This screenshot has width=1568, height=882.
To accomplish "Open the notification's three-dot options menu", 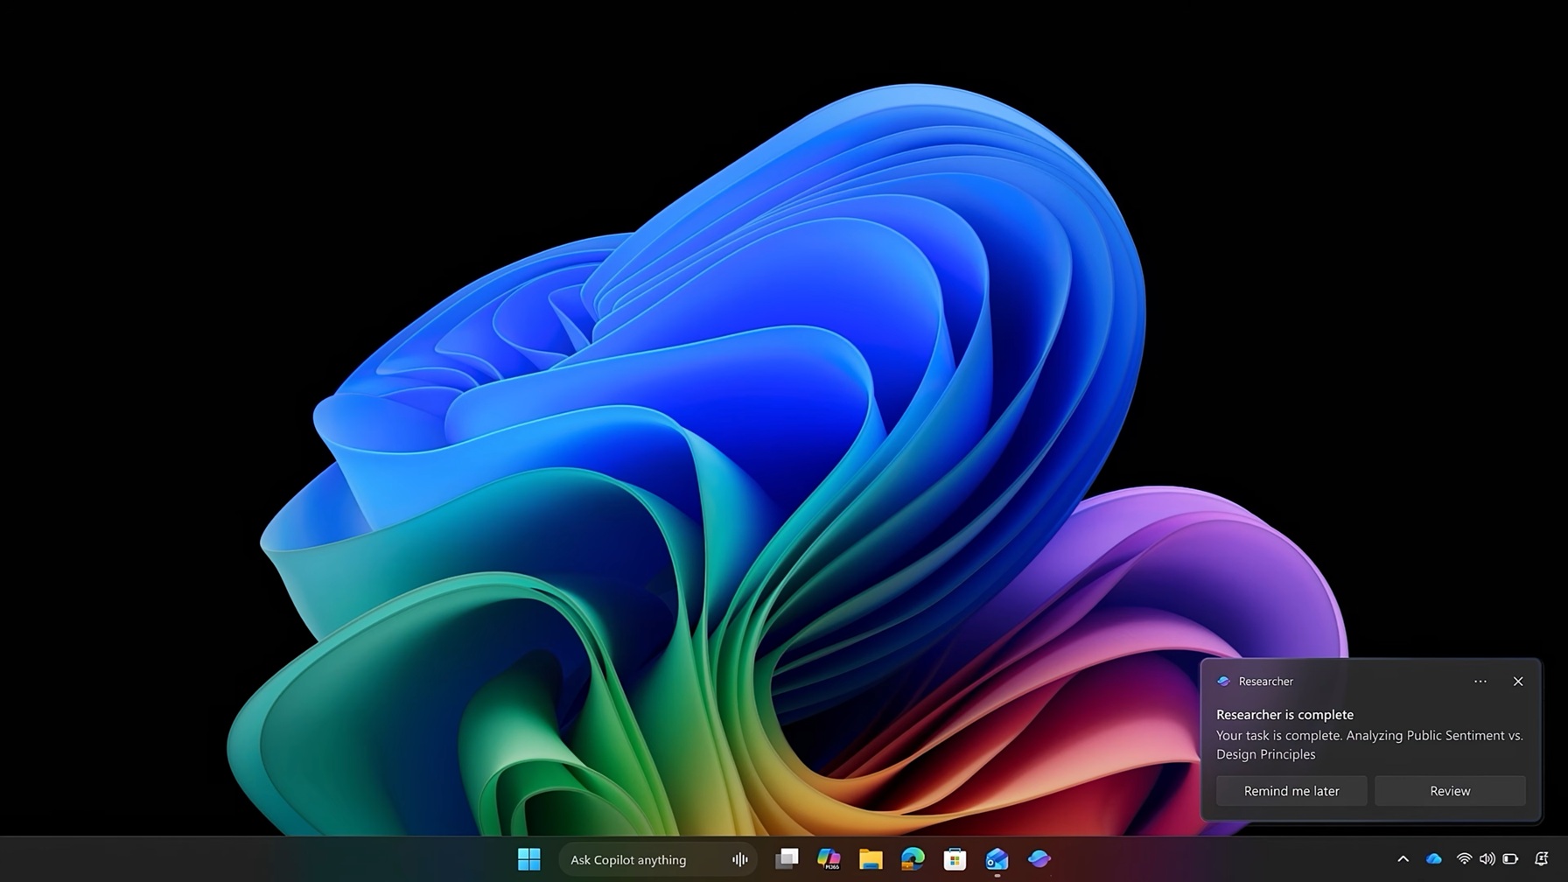I will pos(1480,682).
